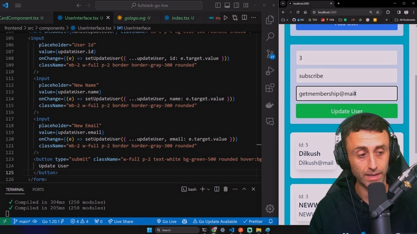
Task: Add a new terminal with the plus icon
Action: [x=202, y=189]
